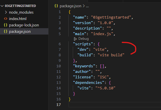Click the package-lock.json braces icon

6,25
